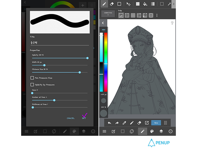Select the Eyedropper in shortcut bar

[x=124, y=123]
